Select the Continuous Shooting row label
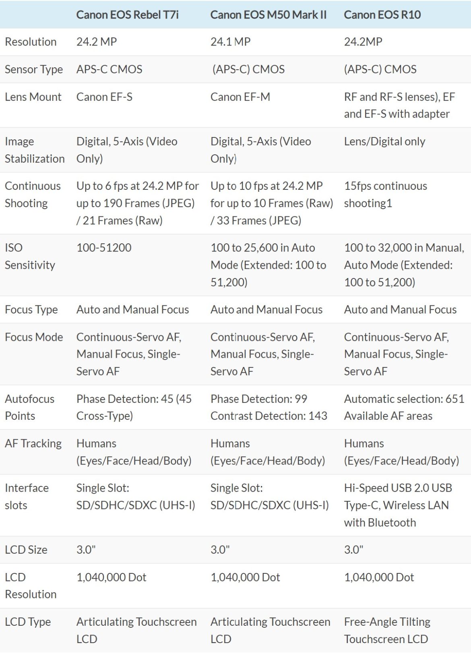This screenshot has width=471, height=660. pos(33,195)
